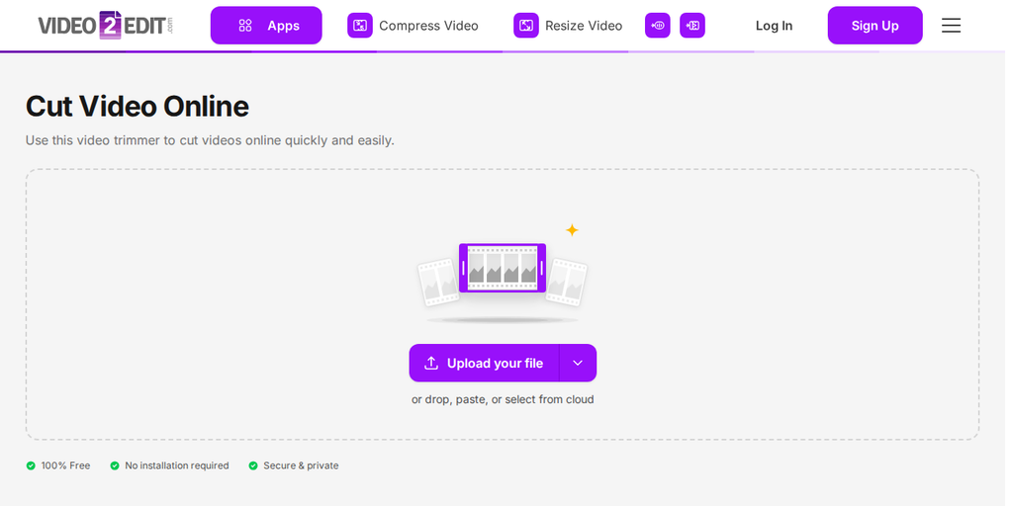Screen dimensions: 1013x506
Task: Click Upload your file button
Action: 484,364
